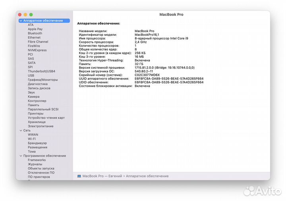
Task: Open the Тома entry
Action: (x=31, y=151)
